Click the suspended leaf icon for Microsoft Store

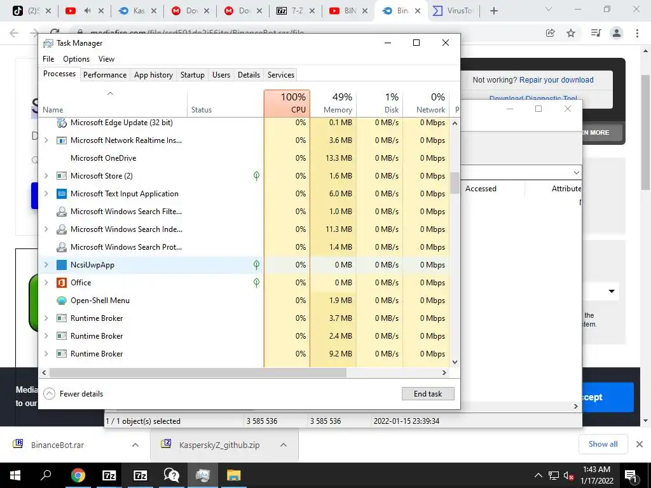[x=257, y=176]
